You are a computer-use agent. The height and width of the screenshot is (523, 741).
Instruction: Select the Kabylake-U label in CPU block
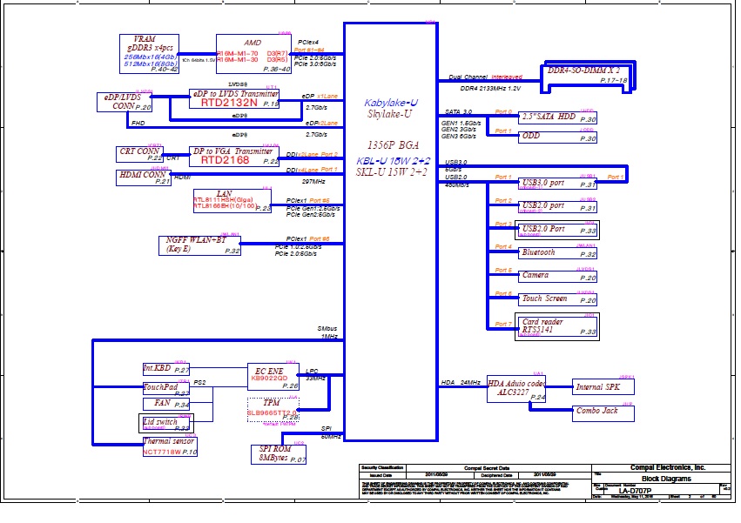tap(391, 103)
